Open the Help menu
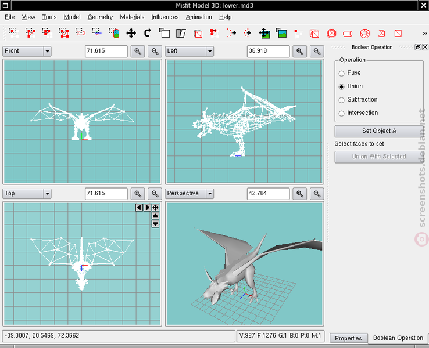The image size is (429, 348). click(225, 17)
